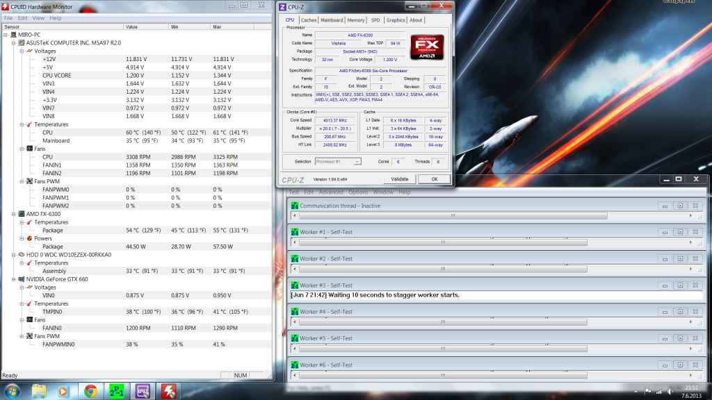
Task: Click the OK button in CPU-Z
Action: click(x=435, y=178)
